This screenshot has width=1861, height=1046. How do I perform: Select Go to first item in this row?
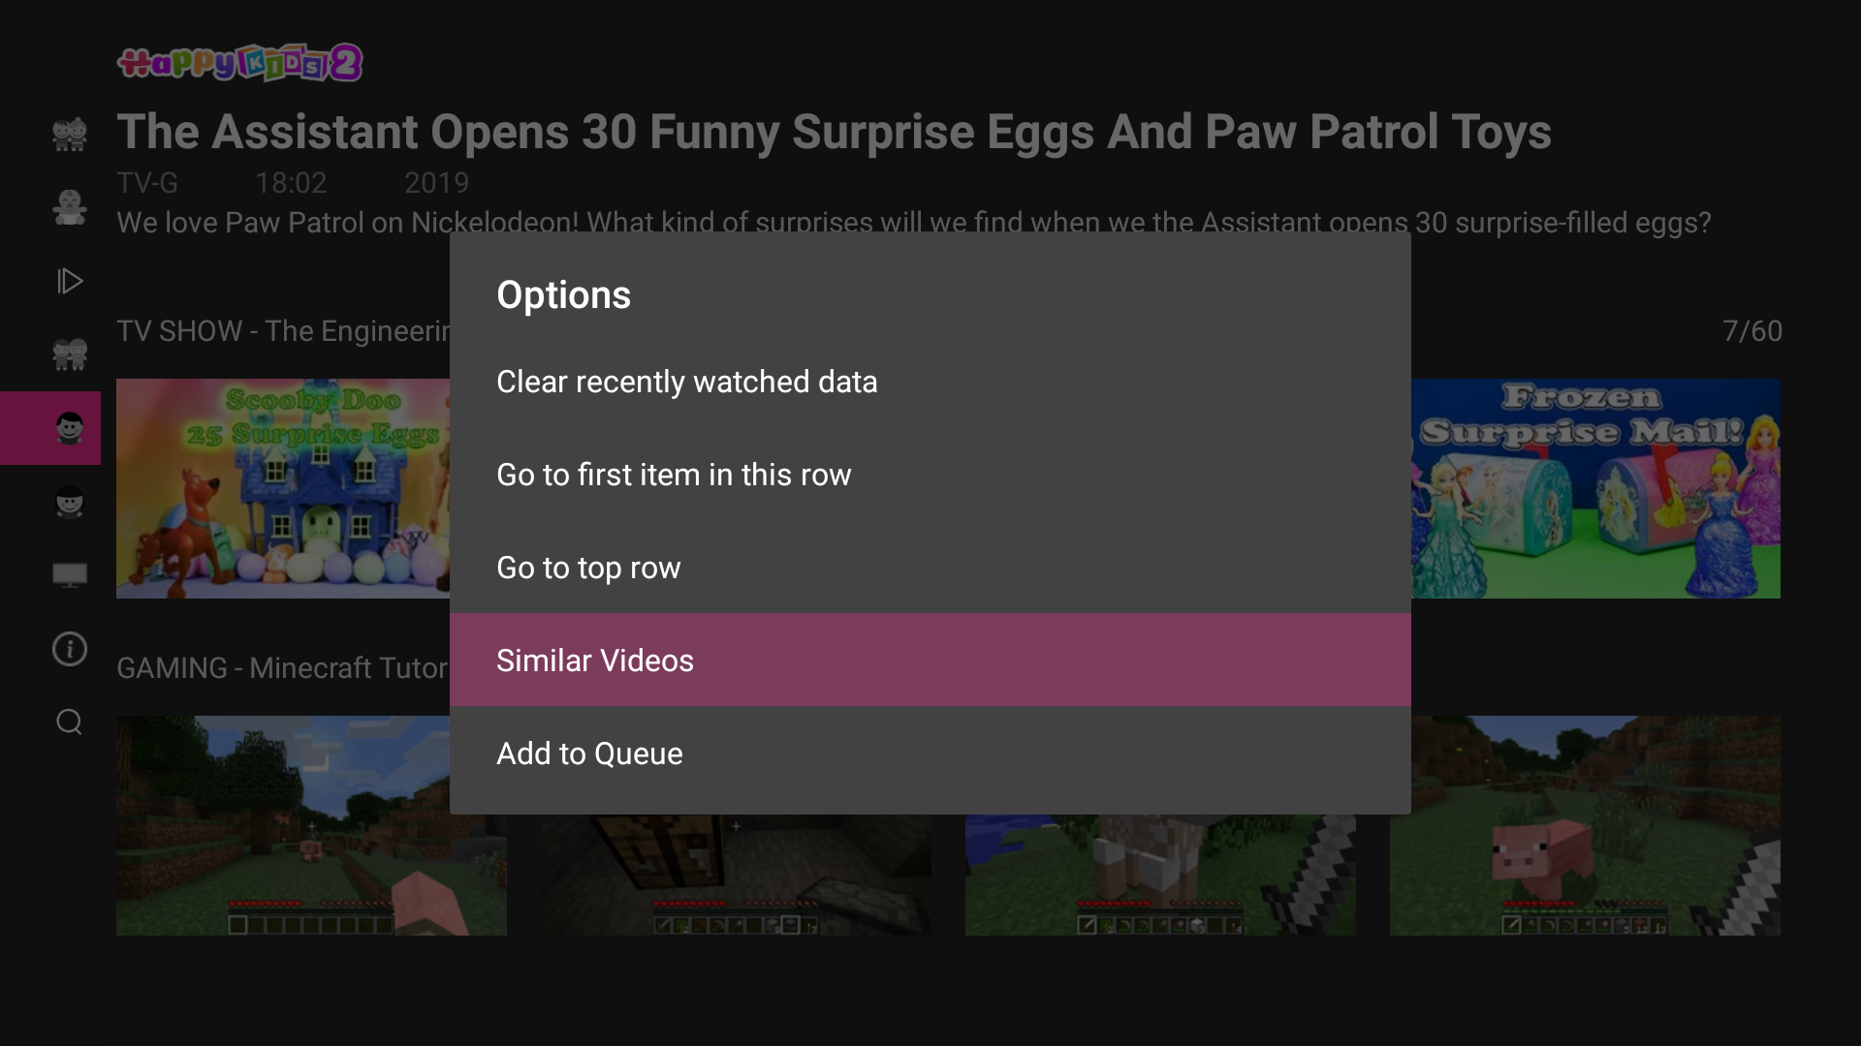(674, 475)
